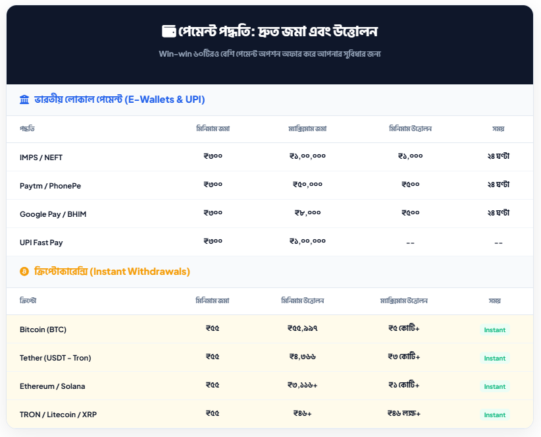Click the Instant badge in Bitcoin row
This screenshot has width=541, height=437.
(x=495, y=330)
